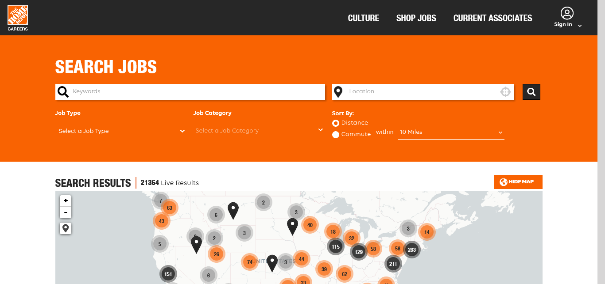
Task: Open the Job Category dropdown
Action: coord(259,131)
